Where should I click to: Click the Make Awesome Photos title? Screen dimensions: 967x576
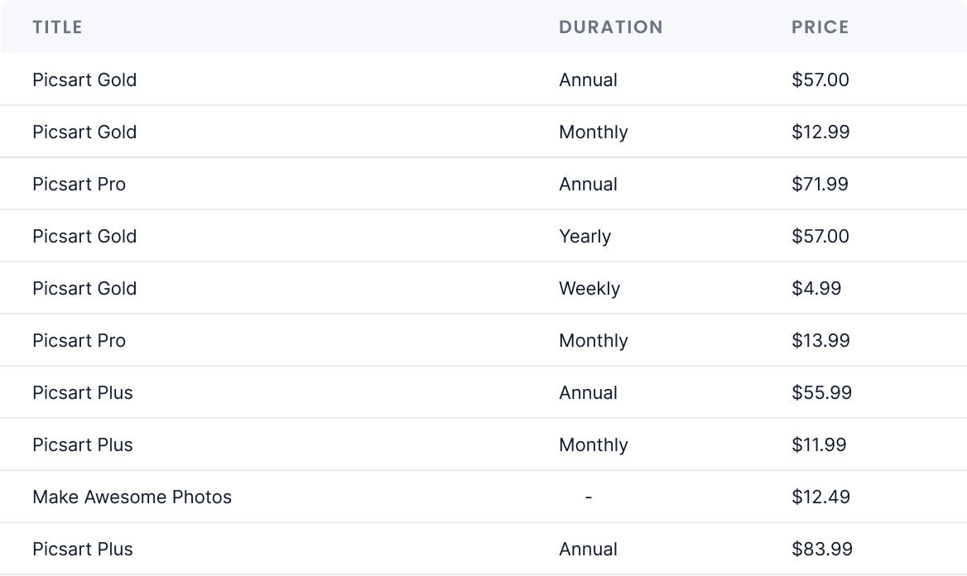[x=132, y=497]
